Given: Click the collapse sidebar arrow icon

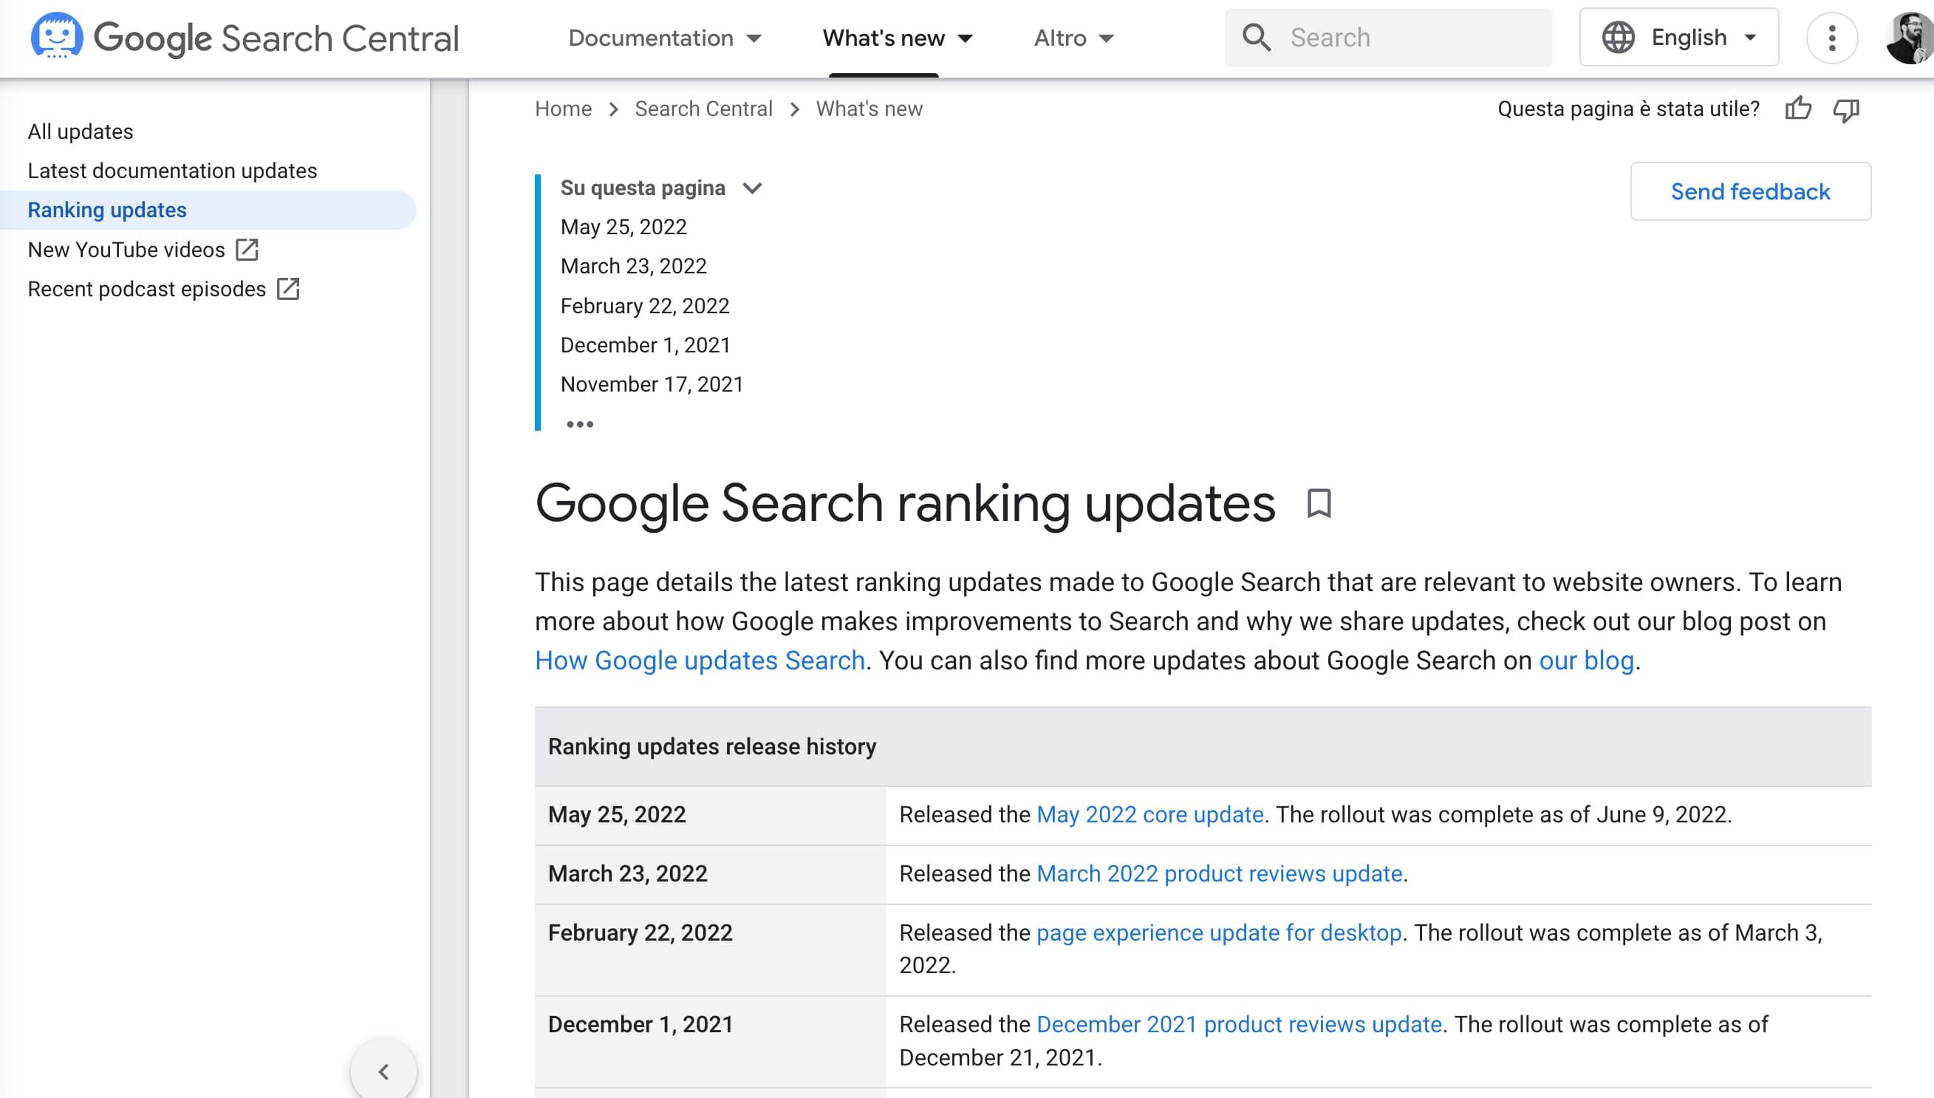Looking at the screenshot, I should click(x=383, y=1071).
